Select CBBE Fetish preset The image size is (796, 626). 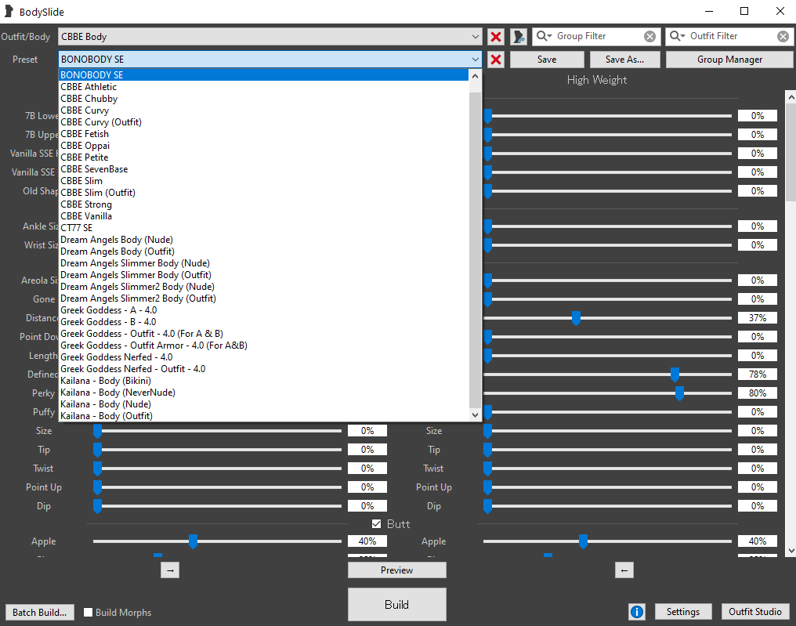tap(263, 133)
